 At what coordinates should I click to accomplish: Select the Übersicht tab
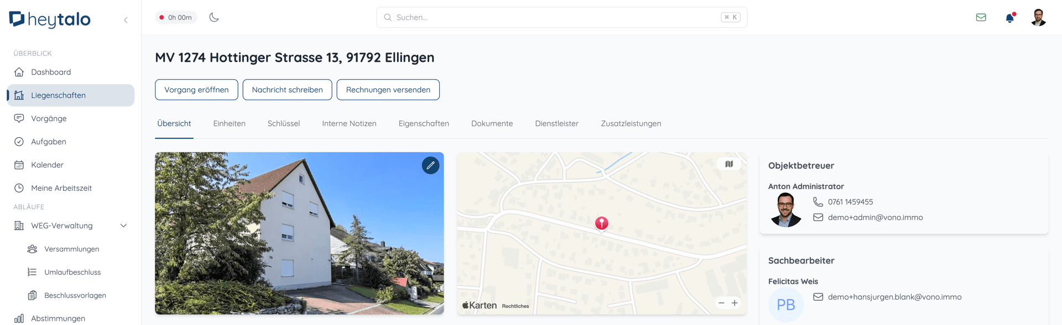[174, 124]
